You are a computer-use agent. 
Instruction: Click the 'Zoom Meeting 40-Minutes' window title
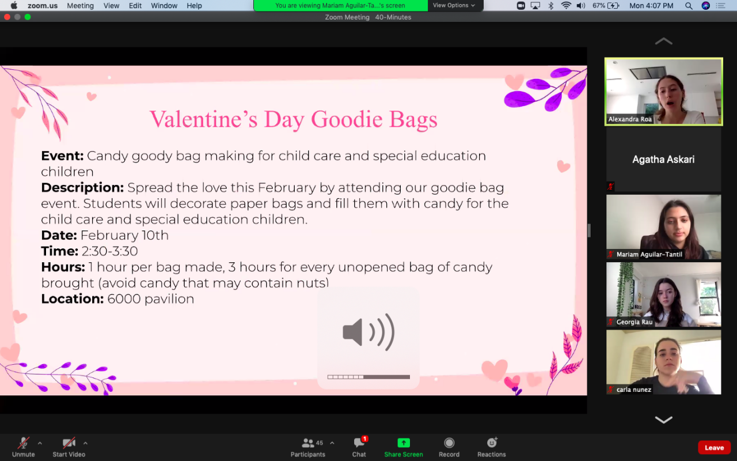coord(368,17)
